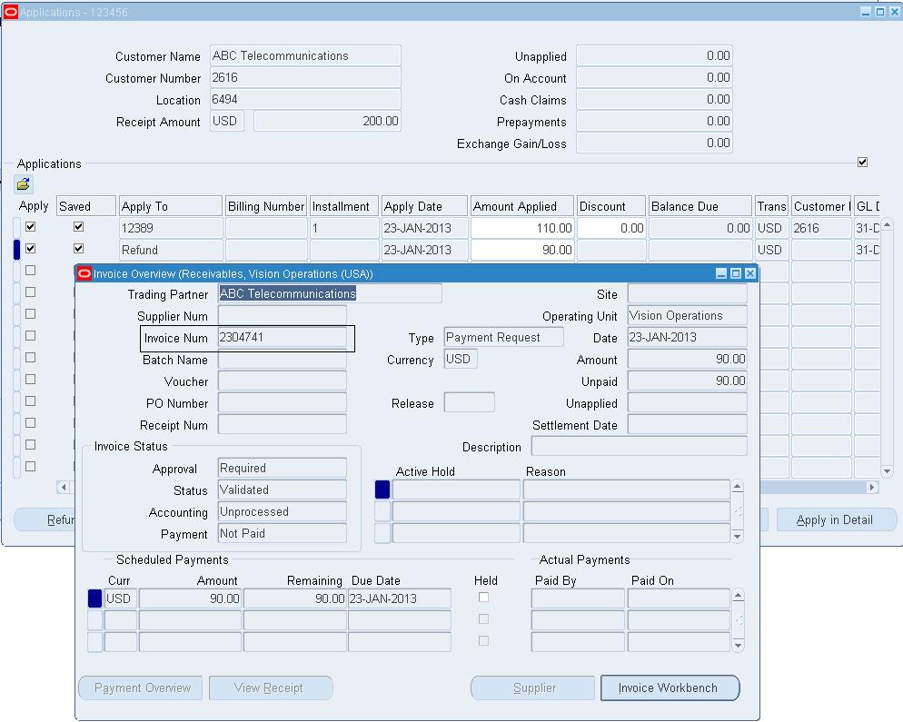The height and width of the screenshot is (722, 903).
Task: Click the Customer Number field 2616
Action: click(305, 78)
